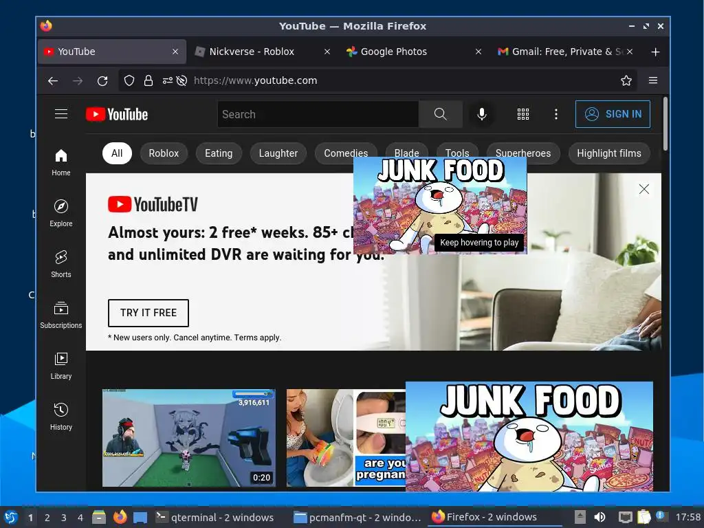Select the Highlight films filter chip
The width and height of the screenshot is (704, 528).
[x=609, y=153]
